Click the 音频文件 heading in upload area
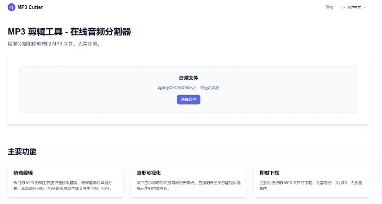 (189, 78)
